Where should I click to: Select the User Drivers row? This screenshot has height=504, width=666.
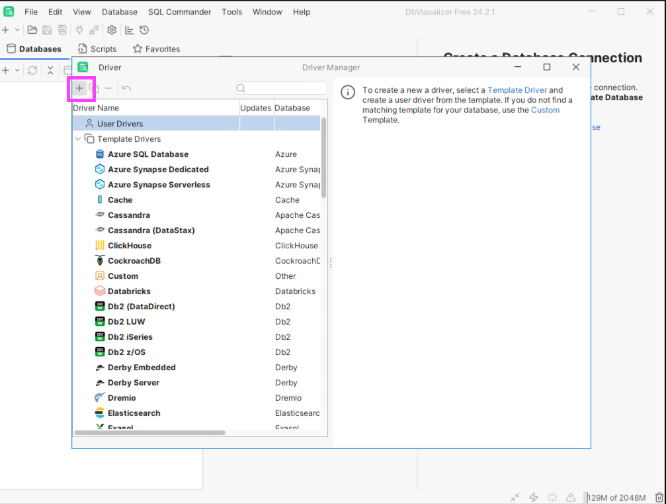[x=120, y=124]
